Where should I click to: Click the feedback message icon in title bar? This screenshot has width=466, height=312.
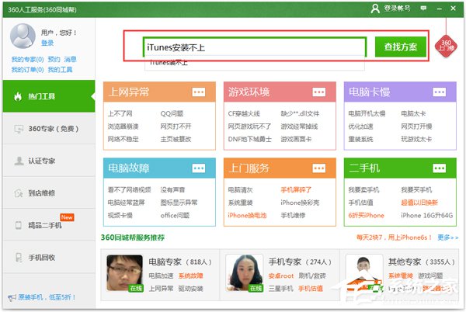click(x=423, y=9)
